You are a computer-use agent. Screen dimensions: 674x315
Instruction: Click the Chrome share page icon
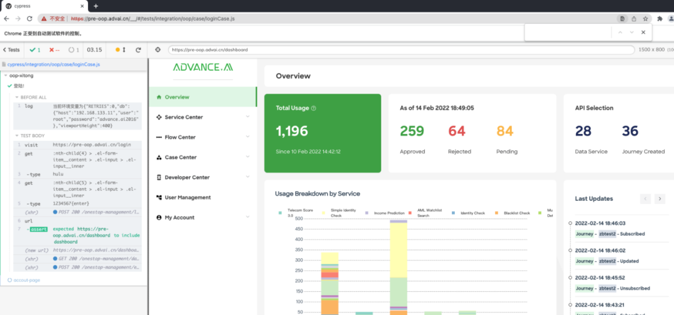[x=634, y=19]
